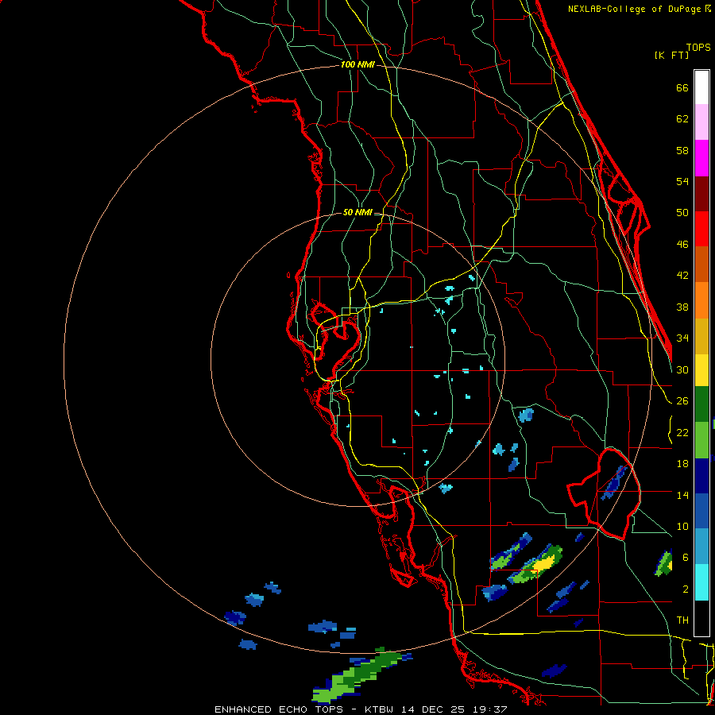Click the "14" scale label
715x715 pixels.
[x=682, y=495]
